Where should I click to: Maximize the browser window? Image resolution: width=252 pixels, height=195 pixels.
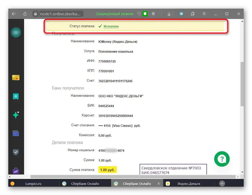pyautogui.click(x=227, y=14)
